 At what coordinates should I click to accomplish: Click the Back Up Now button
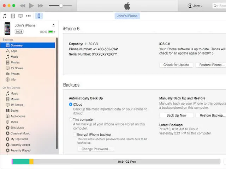(177, 115)
